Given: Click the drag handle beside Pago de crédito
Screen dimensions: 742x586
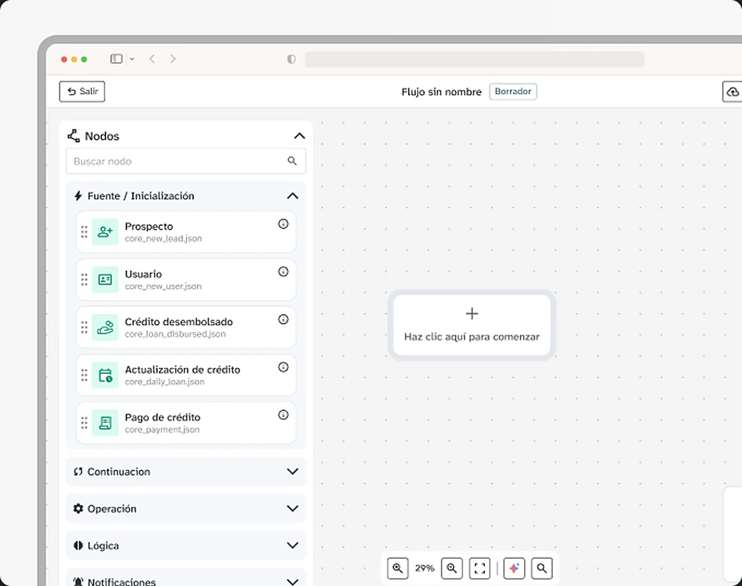Looking at the screenshot, I should tap(84, 423).
